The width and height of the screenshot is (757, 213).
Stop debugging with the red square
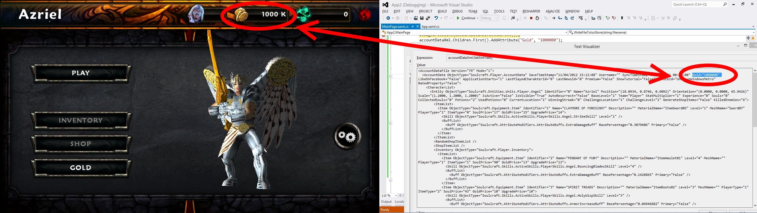click(x=532, y=18)
